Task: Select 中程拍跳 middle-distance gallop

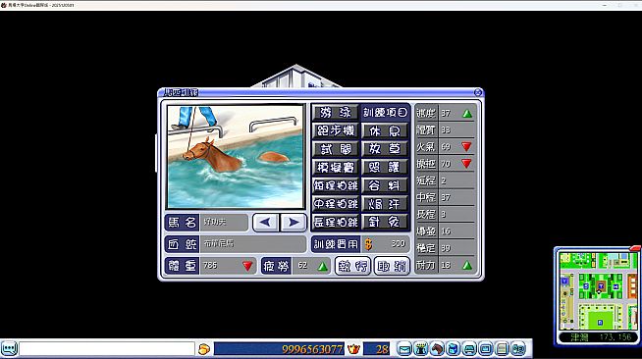Action: pos(336,204)
